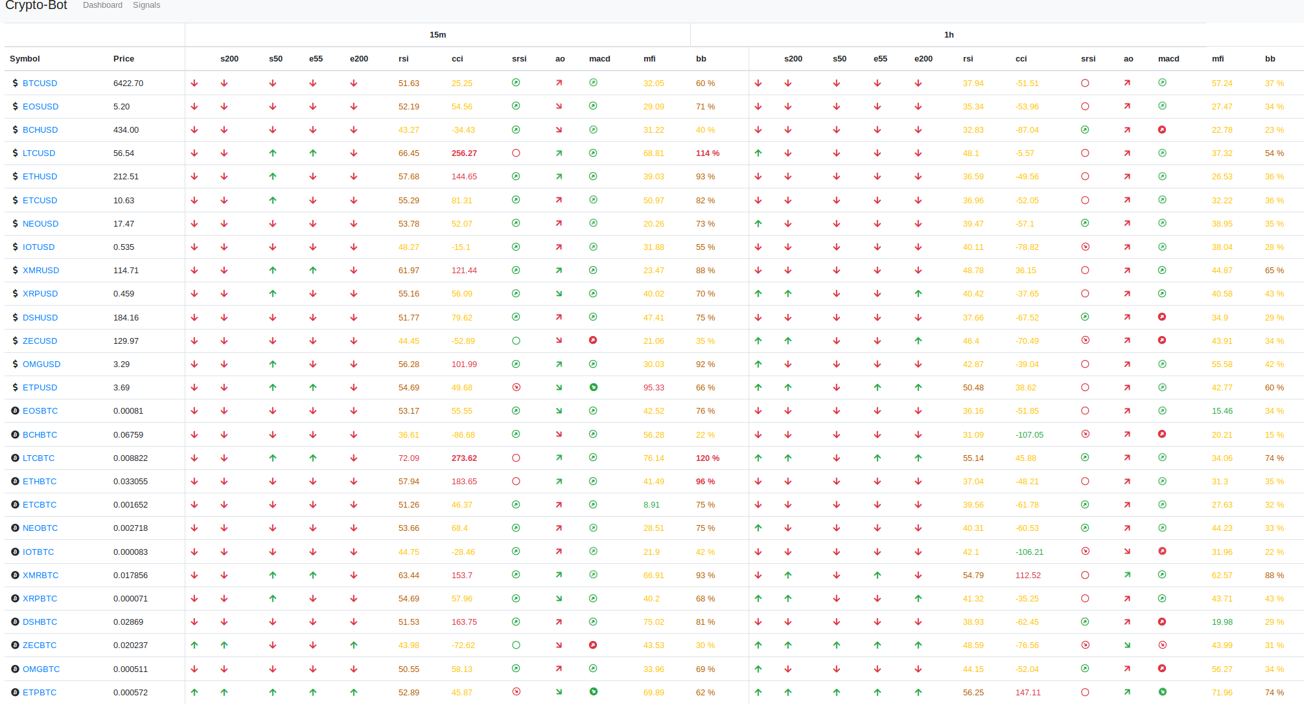
Task: Click the dollar icon beside BTCUSD
Action: coord(15,83)
